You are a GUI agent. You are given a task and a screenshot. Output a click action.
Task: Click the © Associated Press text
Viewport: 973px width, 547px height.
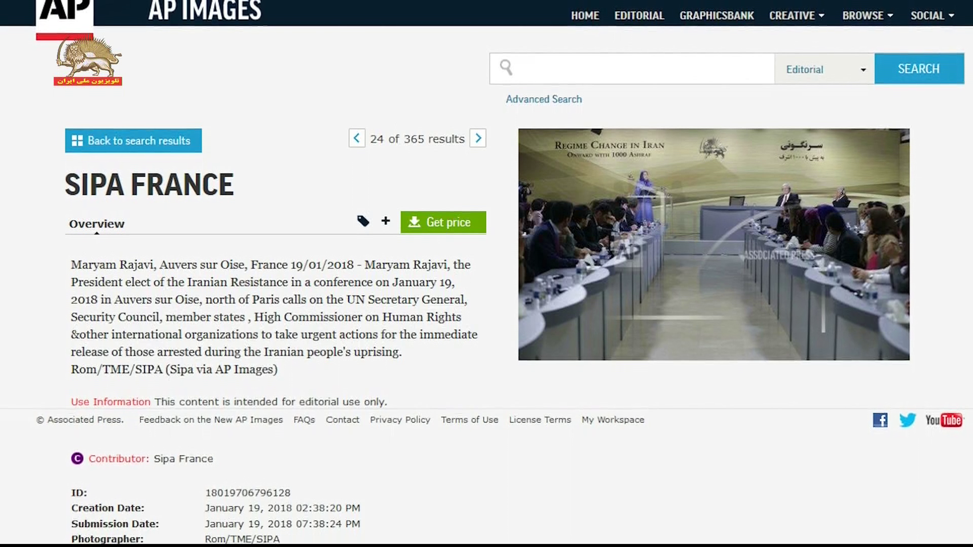tap(80, 420)
